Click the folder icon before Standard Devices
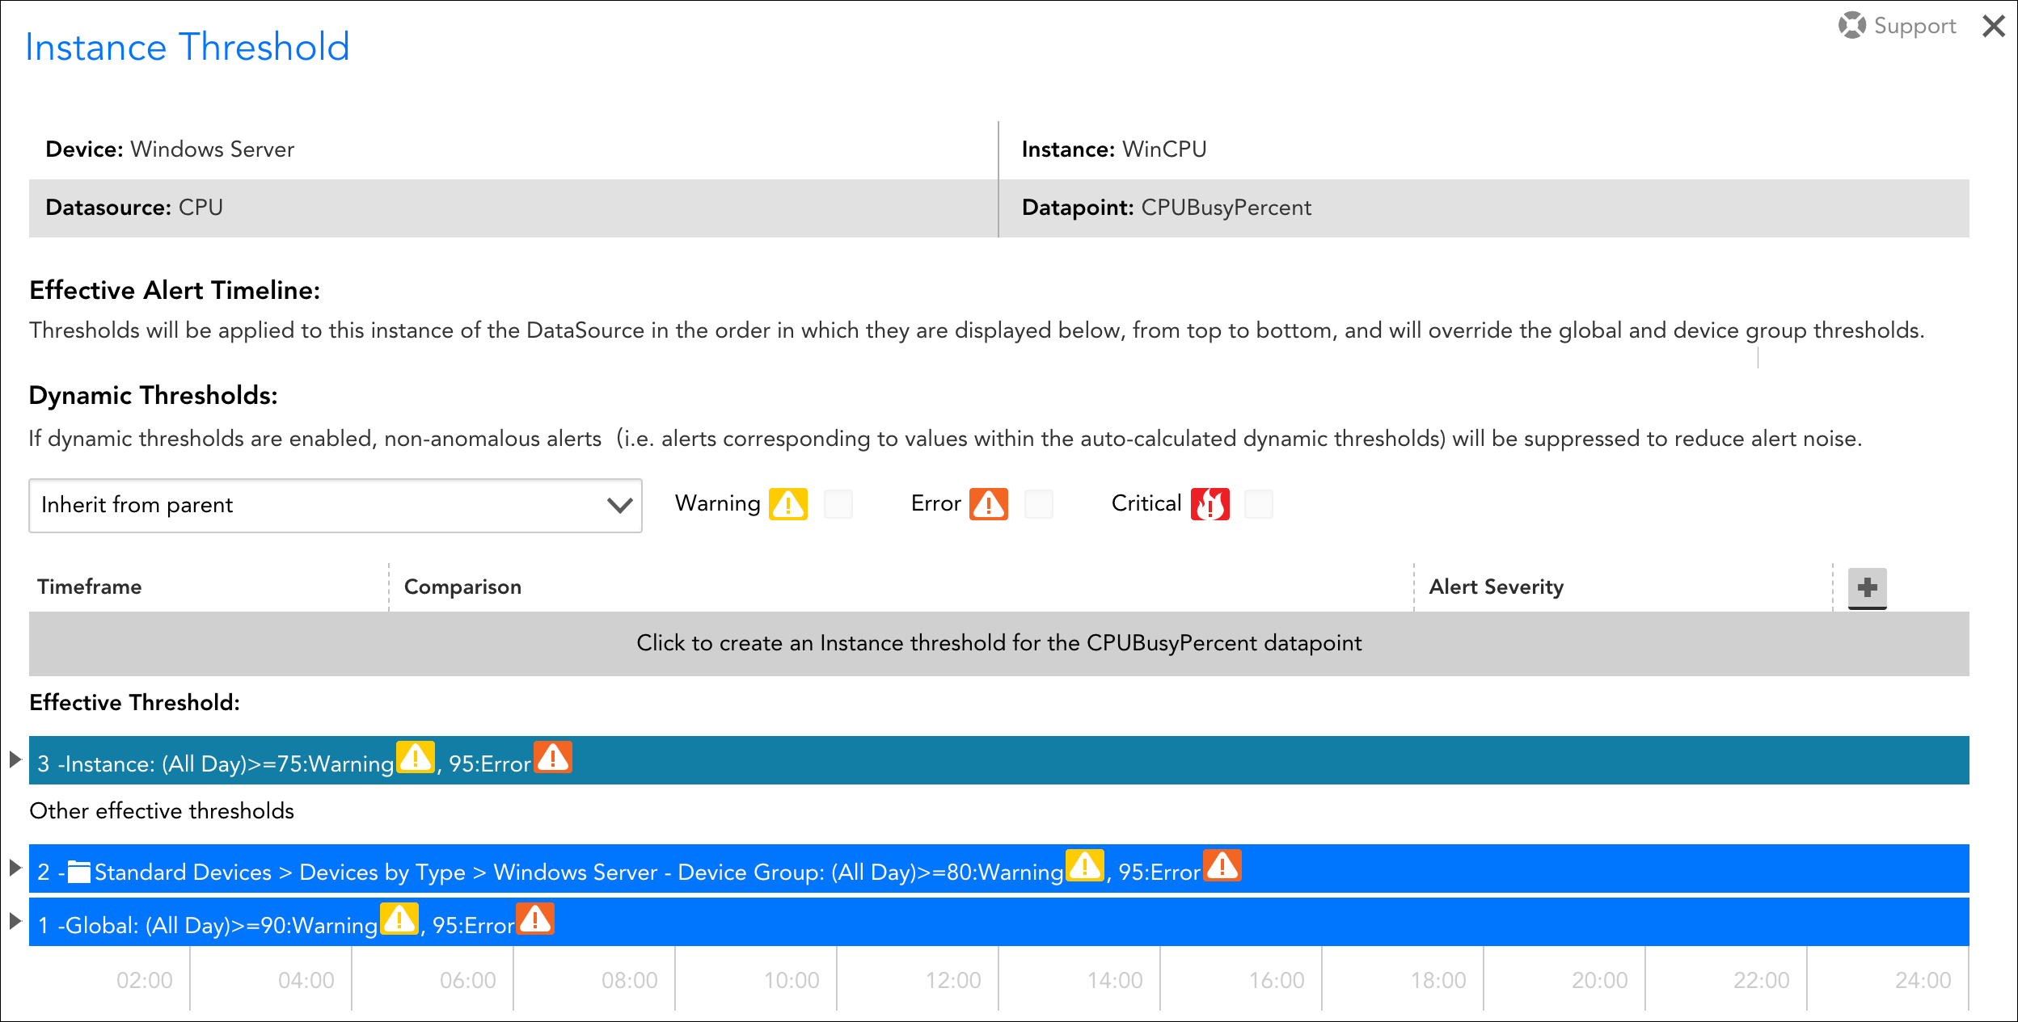This screenshot has width=2018, height=1022. (x=78, y=872)
